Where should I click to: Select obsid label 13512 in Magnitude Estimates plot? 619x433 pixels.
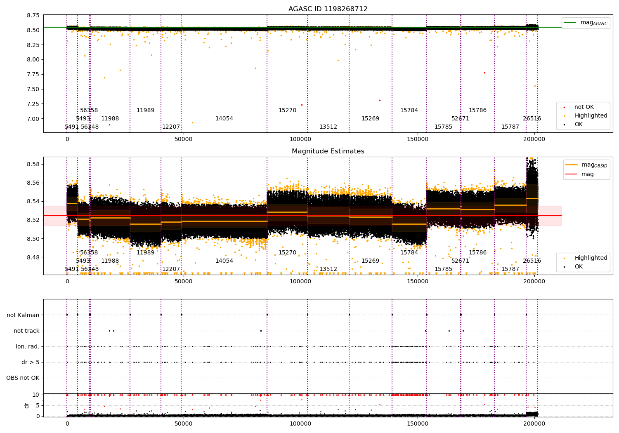coord(328,269)
